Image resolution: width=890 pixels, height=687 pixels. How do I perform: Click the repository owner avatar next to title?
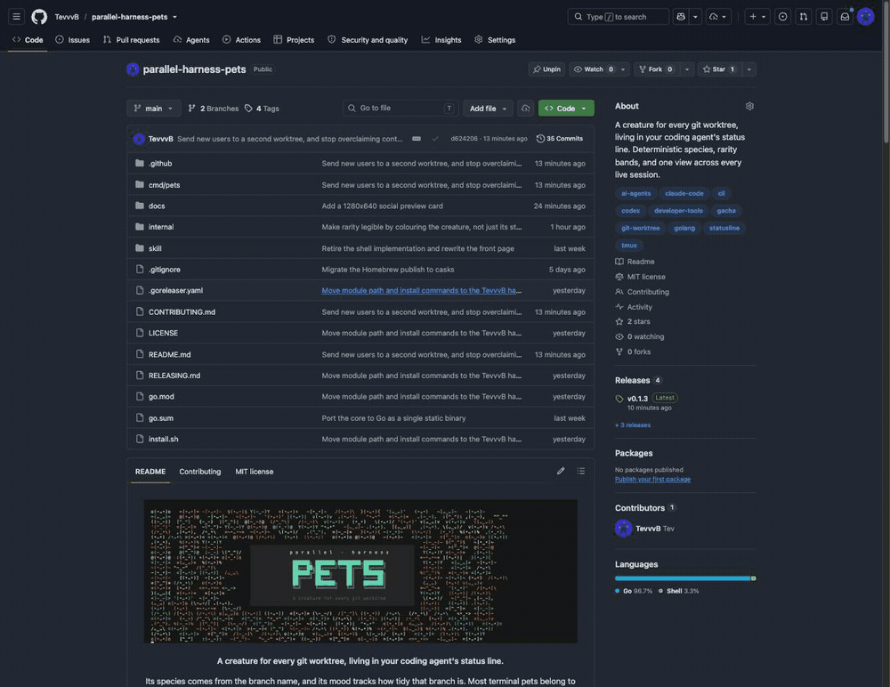(x=133, y=69)
